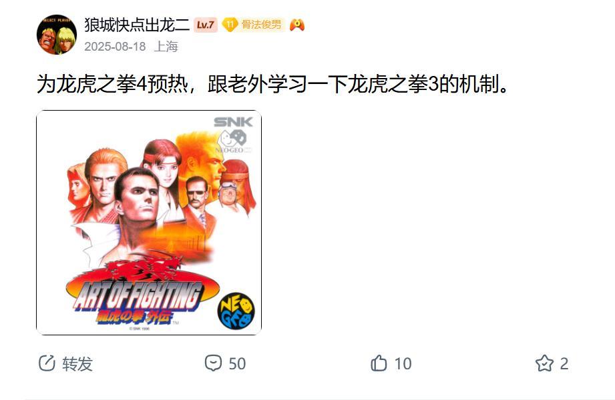Open the 骨法俊男 fan badge label
615x400 pixels.
(261, 25)
